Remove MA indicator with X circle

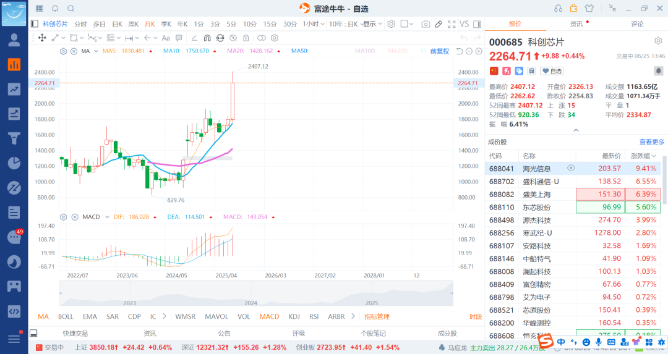[x=74, y=51]
